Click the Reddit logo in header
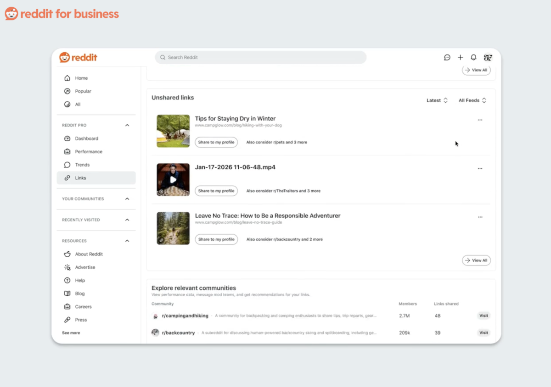This screenshot has width=551, height=387. 78,57
